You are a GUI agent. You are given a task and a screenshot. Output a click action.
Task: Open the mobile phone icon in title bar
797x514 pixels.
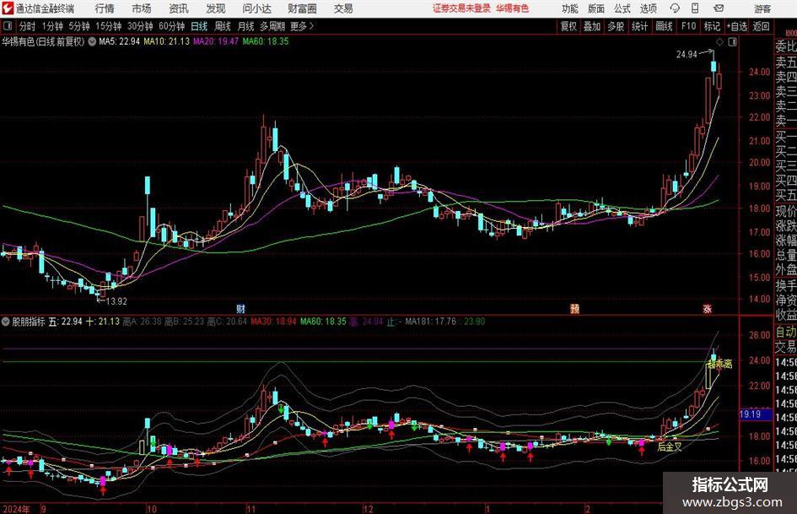[x=695, y=8]
